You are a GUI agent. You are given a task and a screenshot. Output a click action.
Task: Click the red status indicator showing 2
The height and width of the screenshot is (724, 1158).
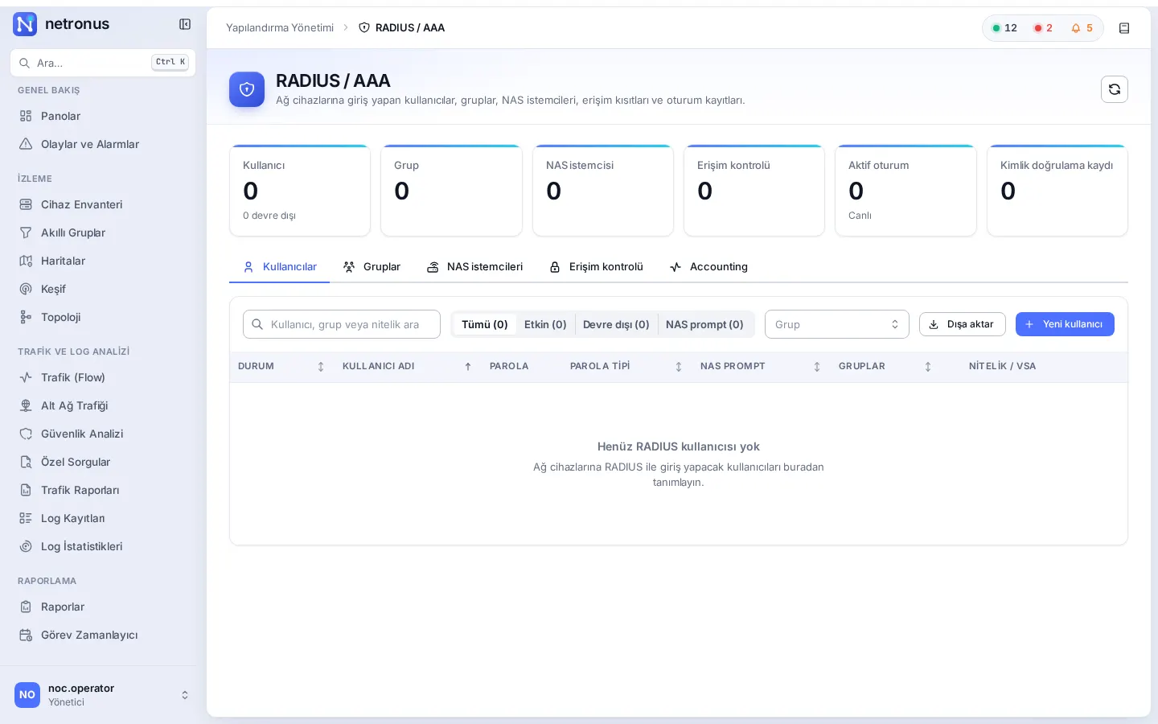pyautogui.click(x=1043, y=28)
